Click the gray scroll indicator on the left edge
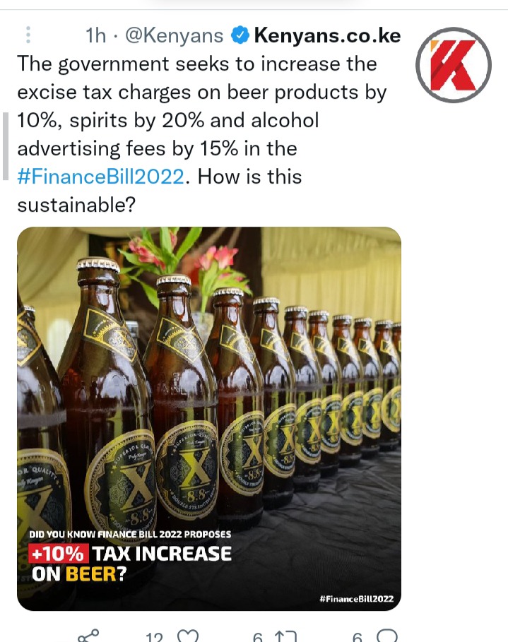 tap(6, 145)
